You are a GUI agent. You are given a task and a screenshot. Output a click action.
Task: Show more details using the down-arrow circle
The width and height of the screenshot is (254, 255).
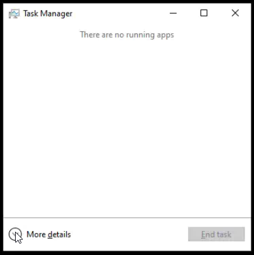pyautogui.click(x=15, y=234)
